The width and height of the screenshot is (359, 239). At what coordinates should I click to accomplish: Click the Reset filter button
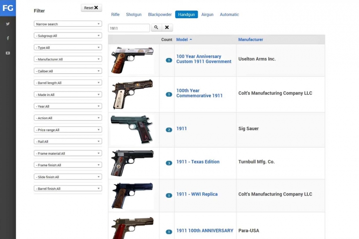tap(91, 8)
